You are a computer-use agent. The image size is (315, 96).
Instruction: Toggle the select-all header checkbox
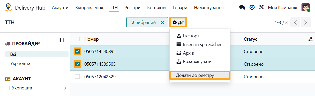pyautogui.click(x=77, y=39)
